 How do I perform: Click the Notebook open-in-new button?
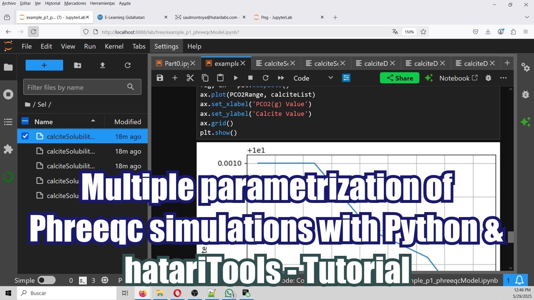[x=458, y=78]
